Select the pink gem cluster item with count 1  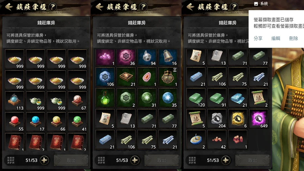pos(105,57)
